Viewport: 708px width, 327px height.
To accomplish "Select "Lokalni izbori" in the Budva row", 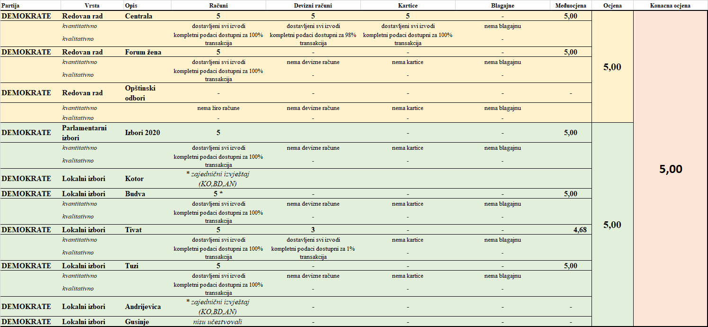I will (84, 194).
